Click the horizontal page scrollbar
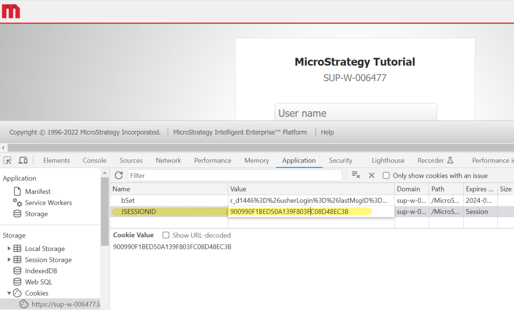 tap(258, 148)
